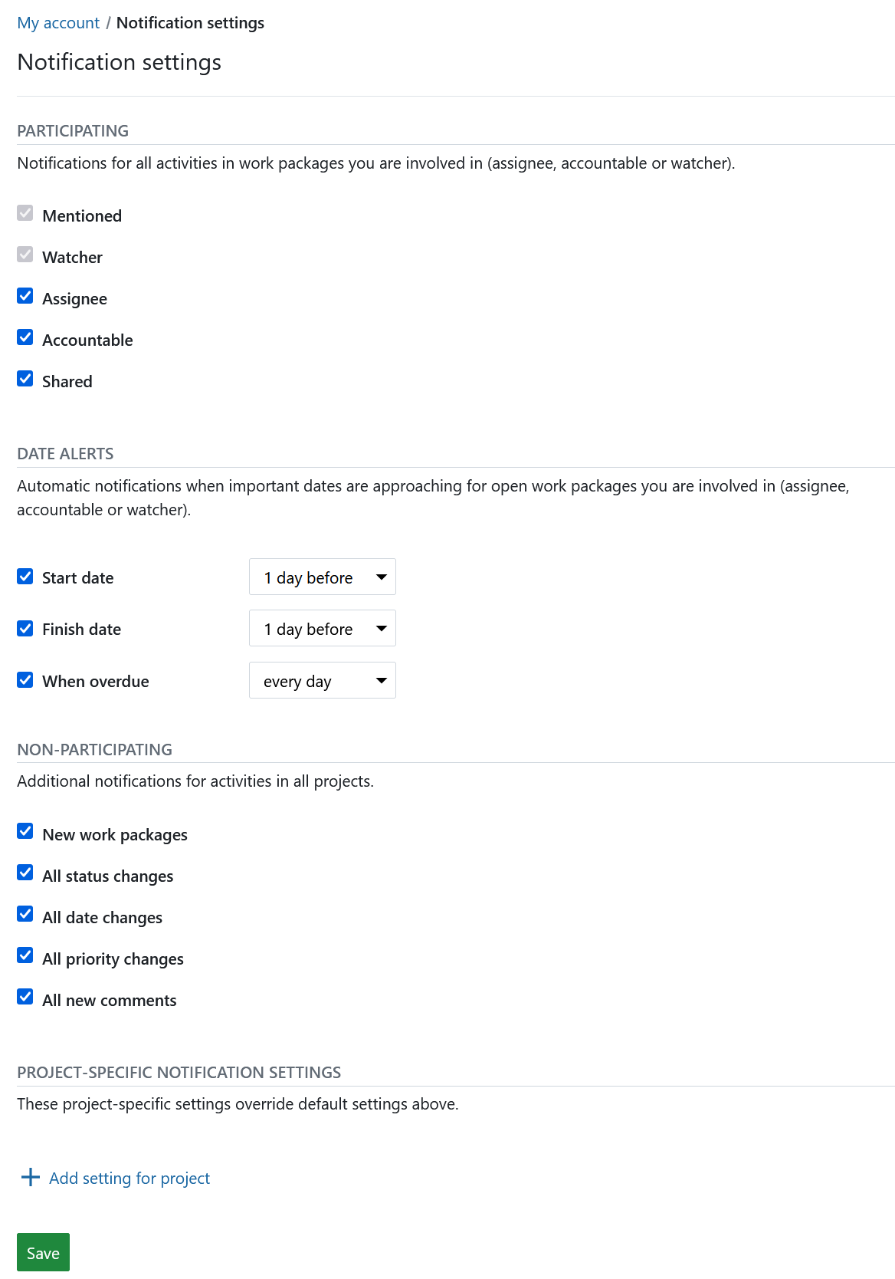Click the disabled Watcher checkbox
The image size is (895, 1279).
tap(25, 255)
